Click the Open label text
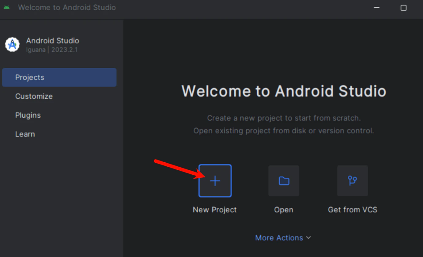Screen dimensions: 423x257 (x=284, y=210)
